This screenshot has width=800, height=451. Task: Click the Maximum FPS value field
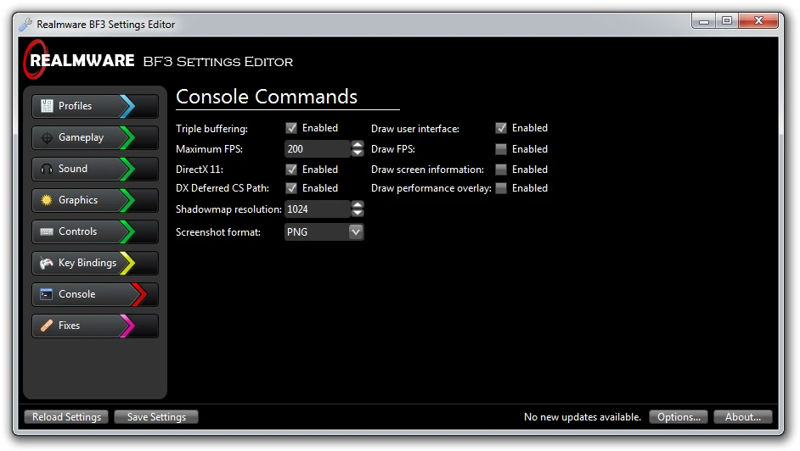pos(318,149)
